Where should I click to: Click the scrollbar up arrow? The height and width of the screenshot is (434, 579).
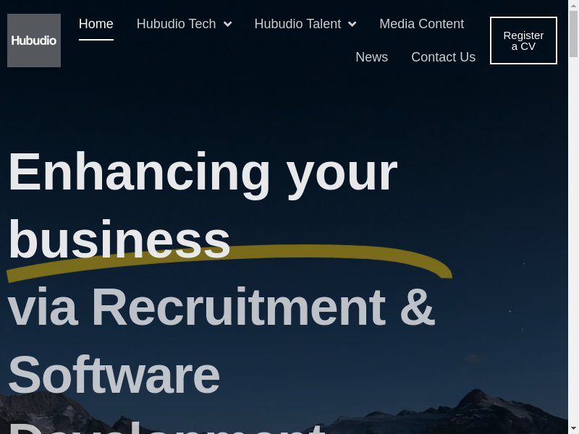573,4
